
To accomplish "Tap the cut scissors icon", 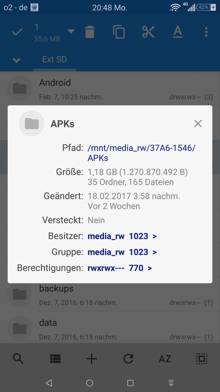I will click(x=148, y=32).
